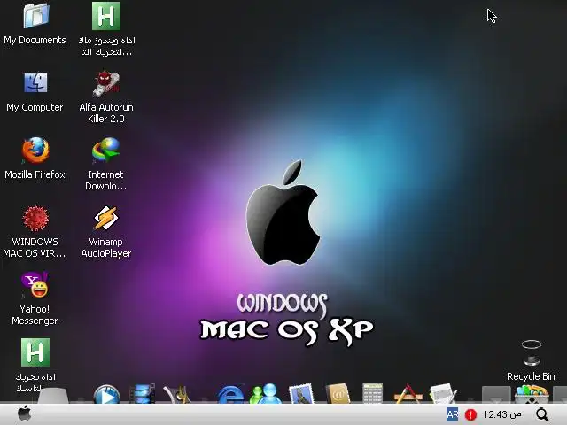Open the Applications ruler-and-pencil dock icon
Screen dimensions: 567x425
point(408,394)
